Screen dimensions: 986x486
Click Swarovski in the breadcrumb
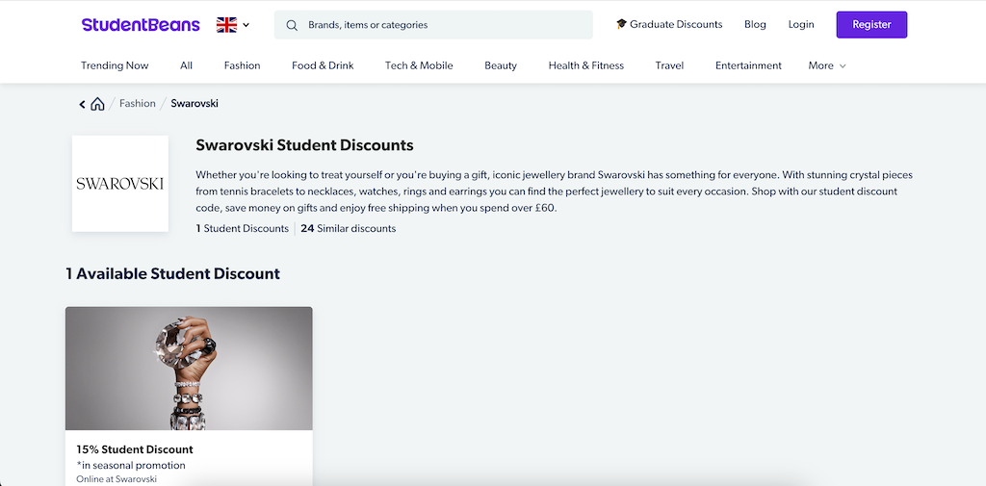pos(195,103)
